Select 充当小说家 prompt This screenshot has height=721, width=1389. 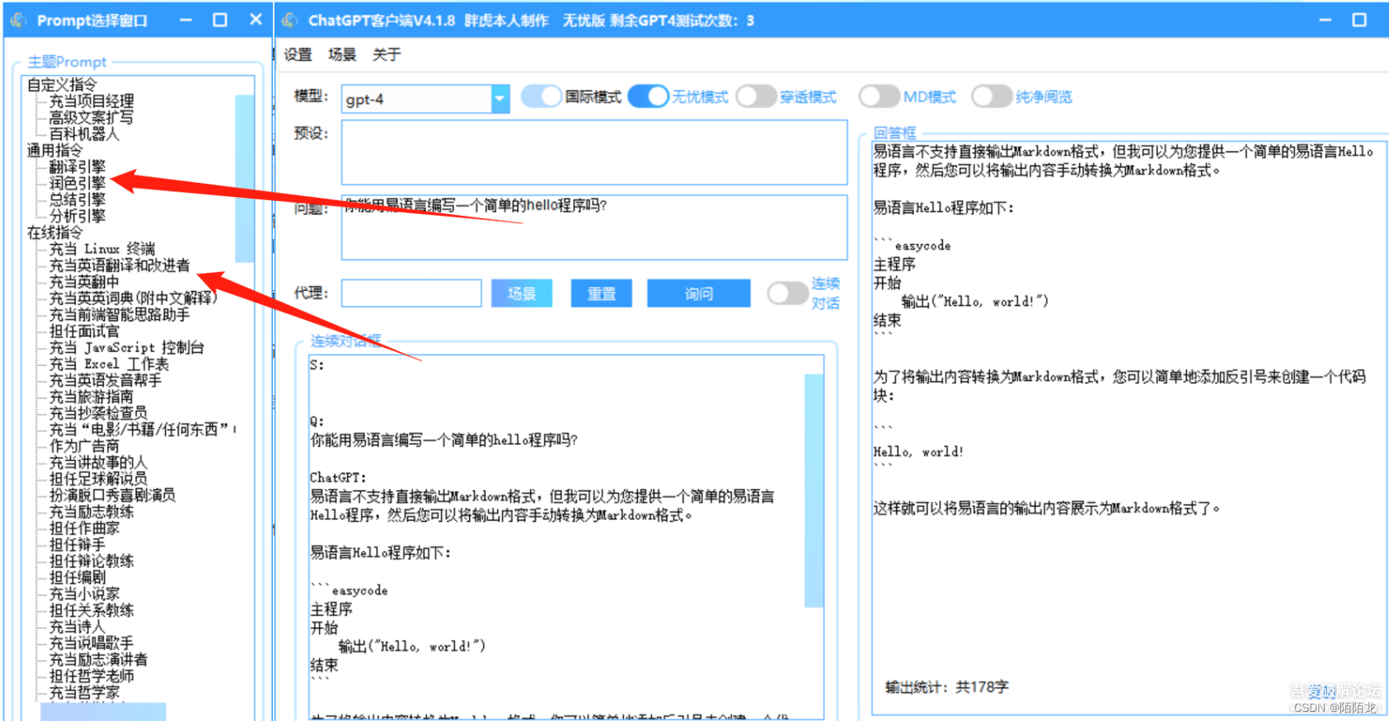click(84, 594)
